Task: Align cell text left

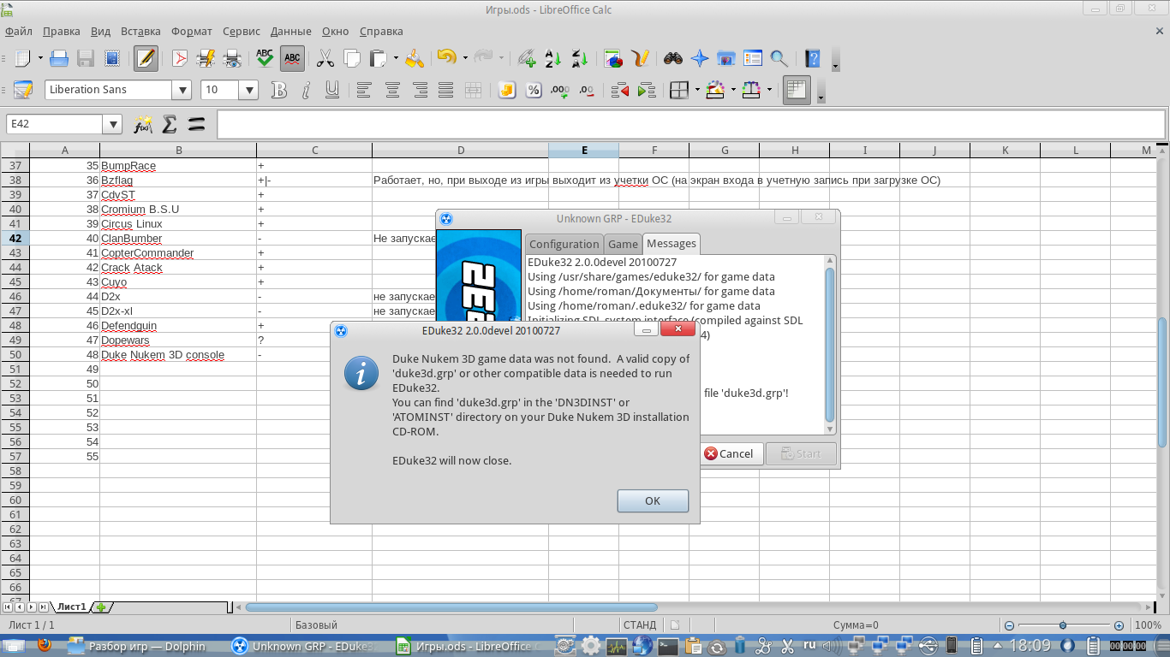Action: [365, 90]
